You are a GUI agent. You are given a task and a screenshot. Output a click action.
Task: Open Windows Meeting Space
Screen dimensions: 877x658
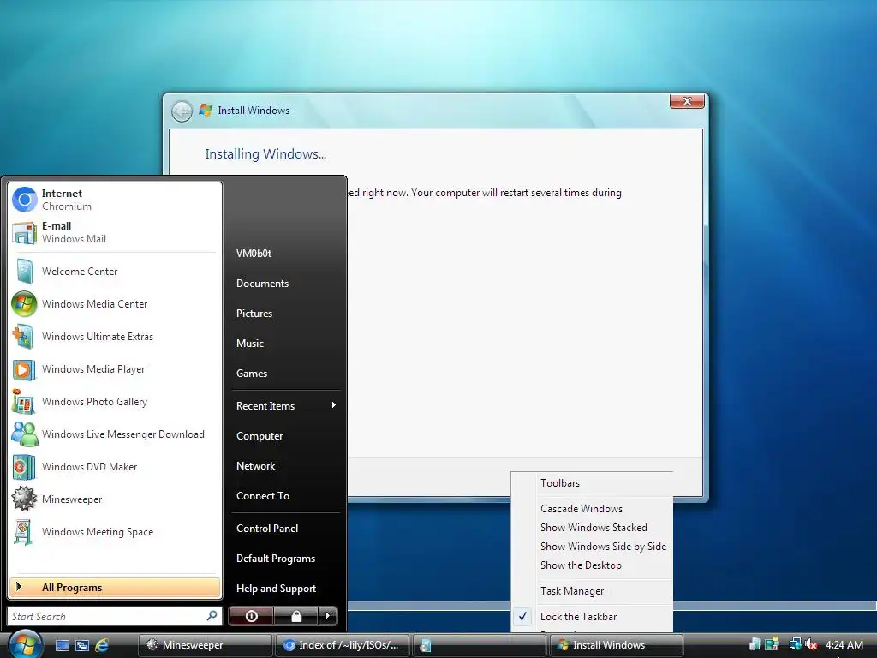(x=115, y=531)
